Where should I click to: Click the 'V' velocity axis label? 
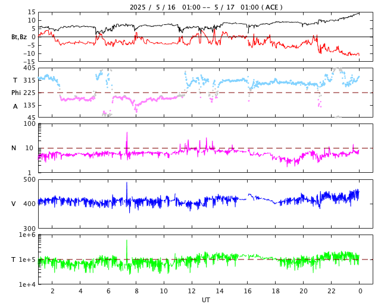14,204
